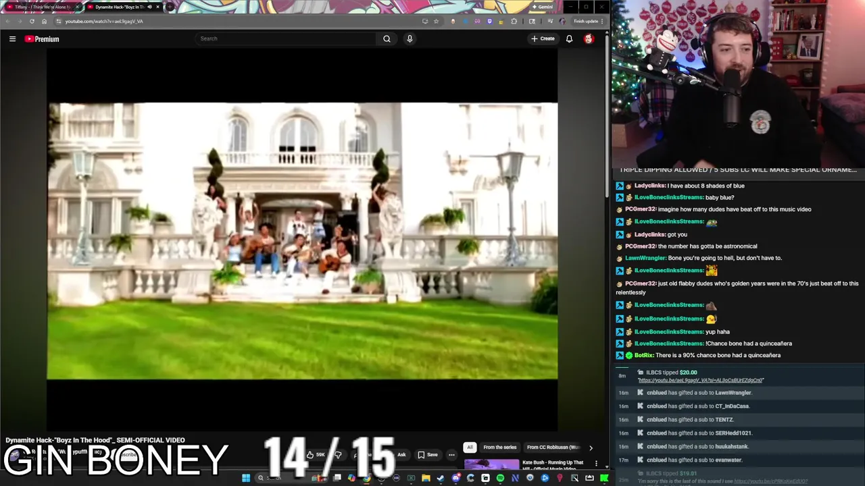The width and height of the screenshot is (865, 486).
Task: Save the video to a playlist
Action: pos(427,454)
